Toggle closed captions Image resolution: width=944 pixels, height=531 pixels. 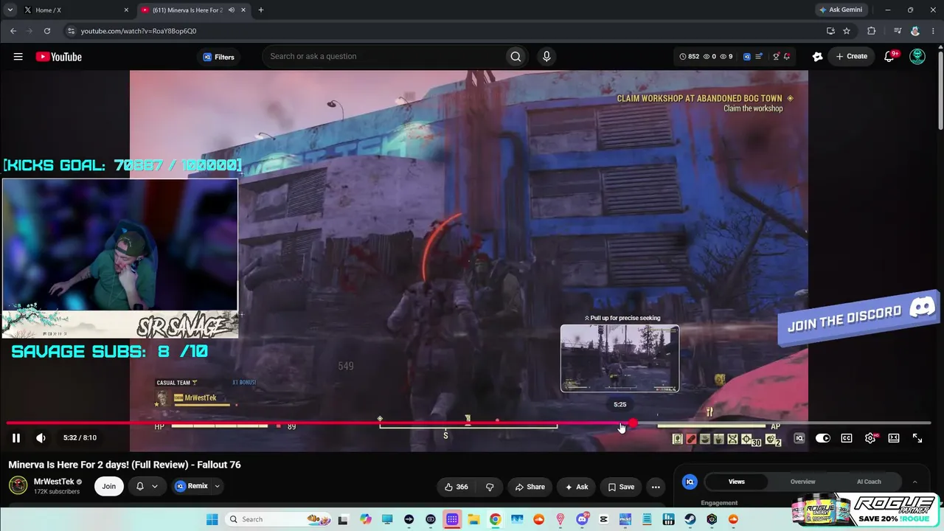(847, 438)
